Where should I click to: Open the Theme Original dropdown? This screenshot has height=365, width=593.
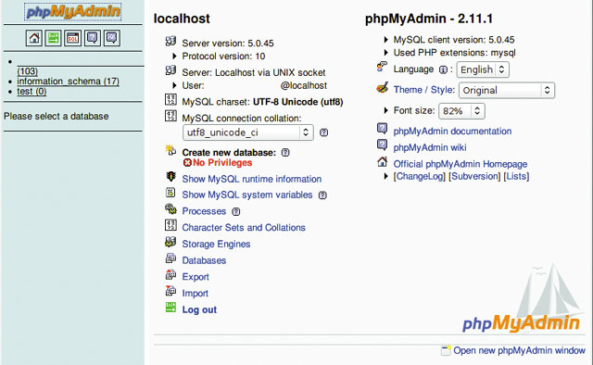coord(507,91)
